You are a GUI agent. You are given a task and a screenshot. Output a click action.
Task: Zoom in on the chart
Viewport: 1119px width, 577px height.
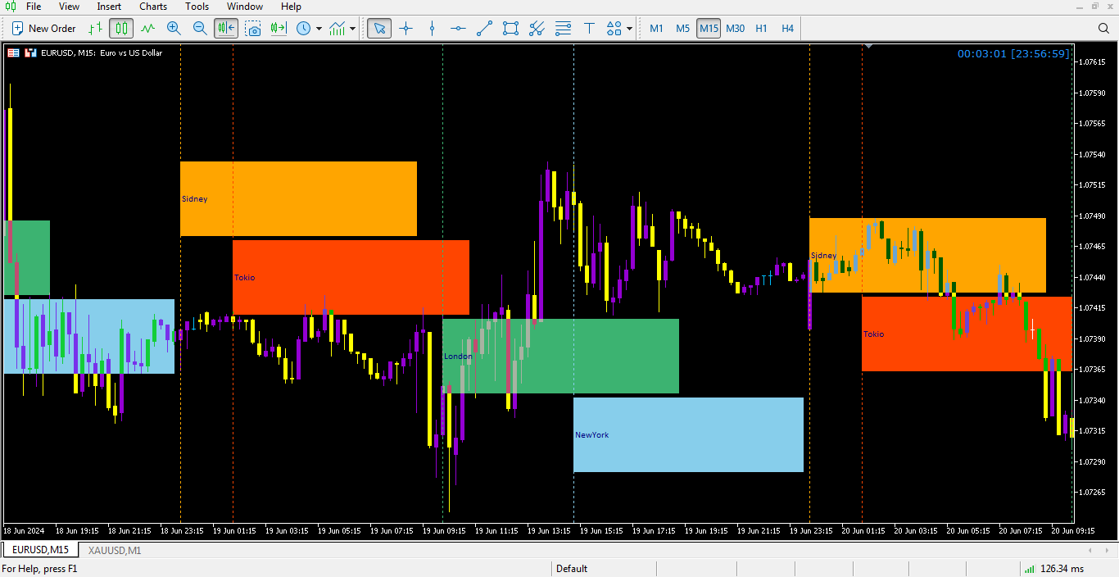tap(174, 28)
